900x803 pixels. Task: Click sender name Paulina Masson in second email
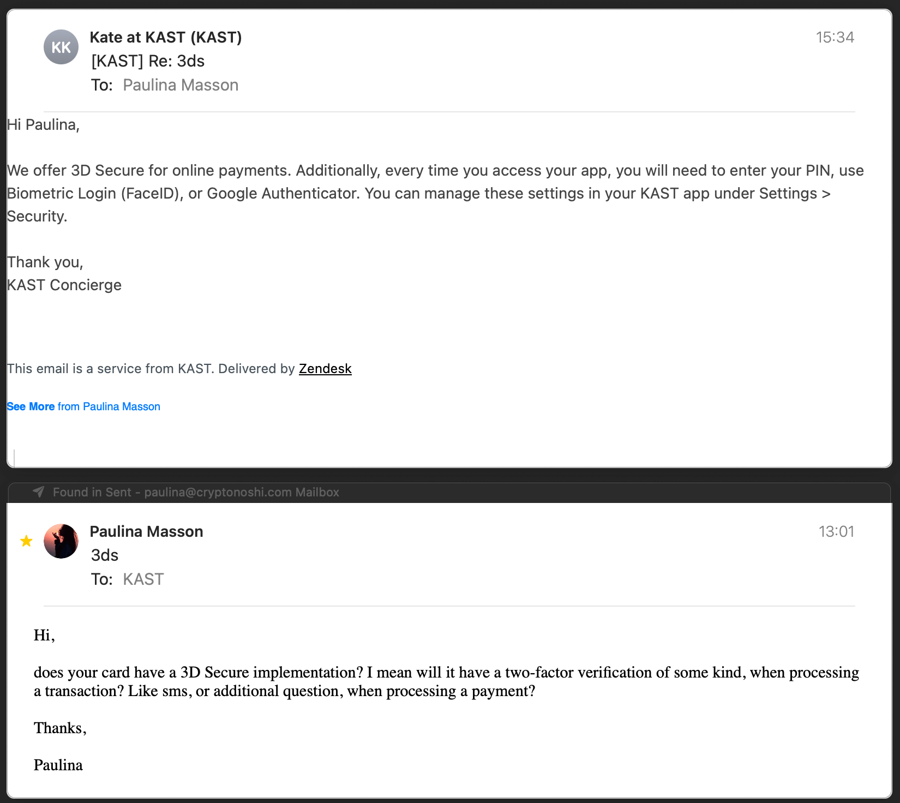pyautogui.click(x=146, y=531)
